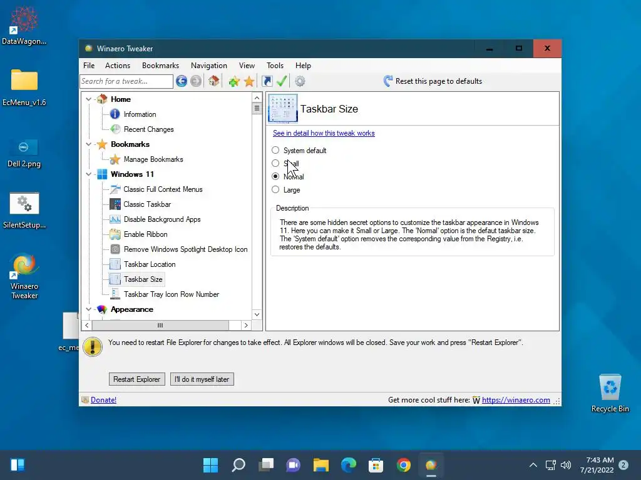Image resolution: width=641 pixels, height=480 pixels.
Task: Open the Navigation menu
Action: click(209, 65)
